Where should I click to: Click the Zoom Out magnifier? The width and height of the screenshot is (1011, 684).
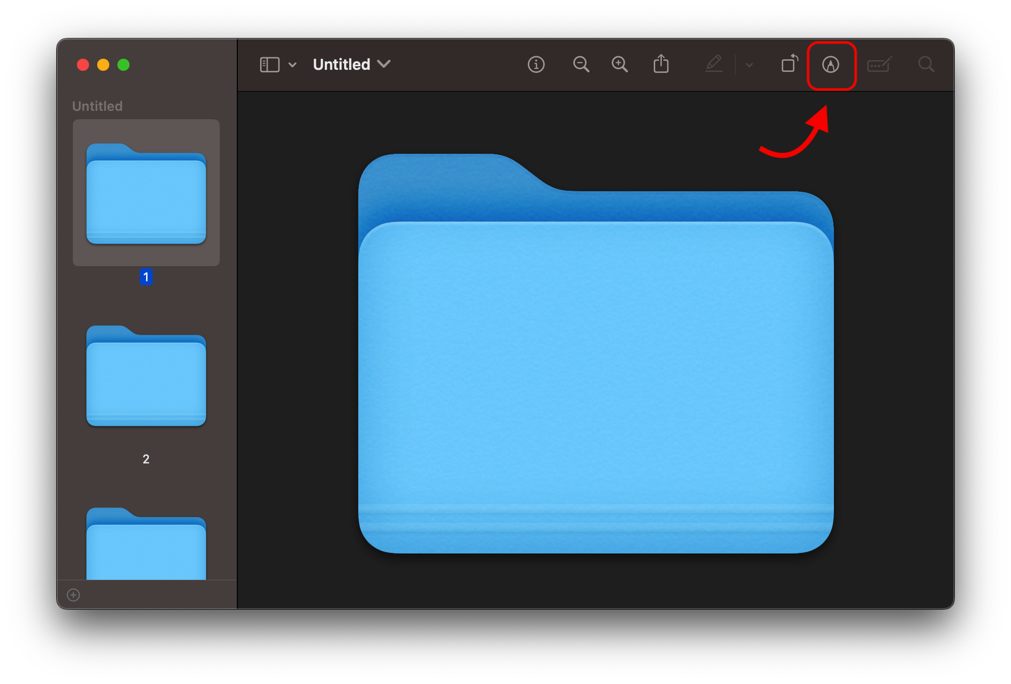[x=580, y=64]
